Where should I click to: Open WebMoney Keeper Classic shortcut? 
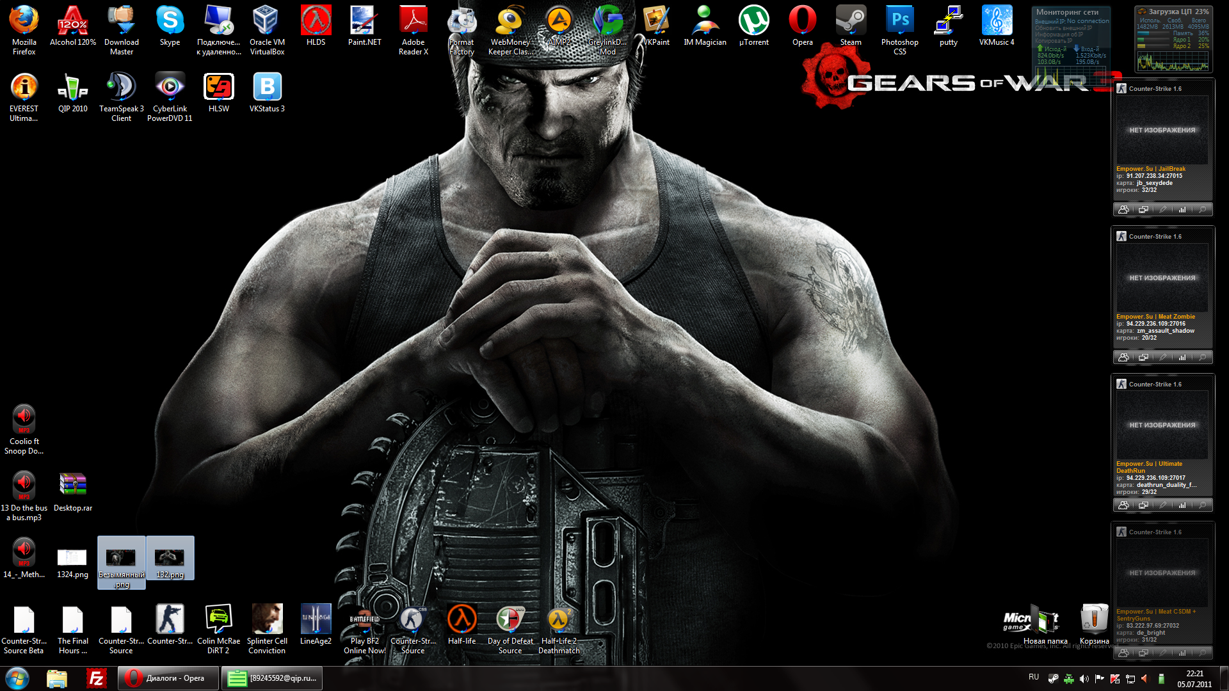click(510, 30)
